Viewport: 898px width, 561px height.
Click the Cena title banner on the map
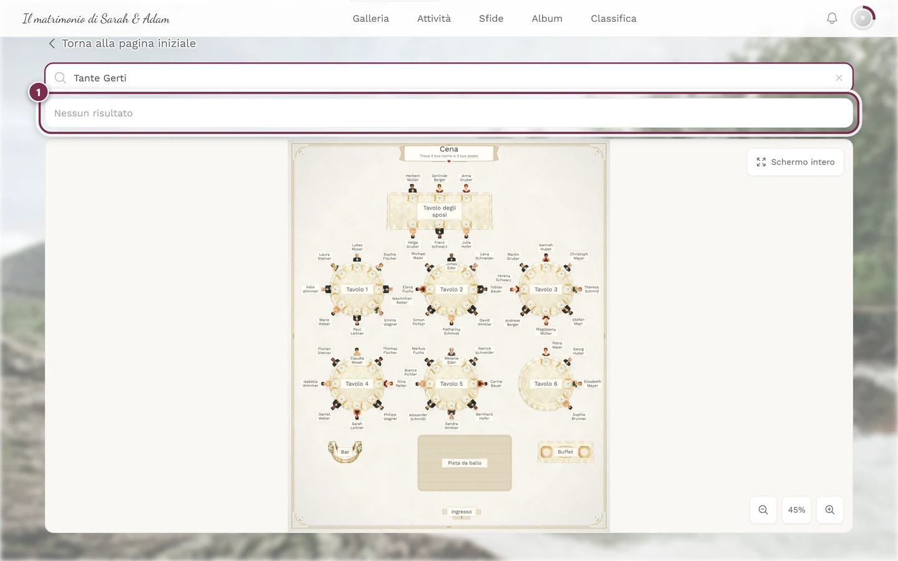(449, 152)
